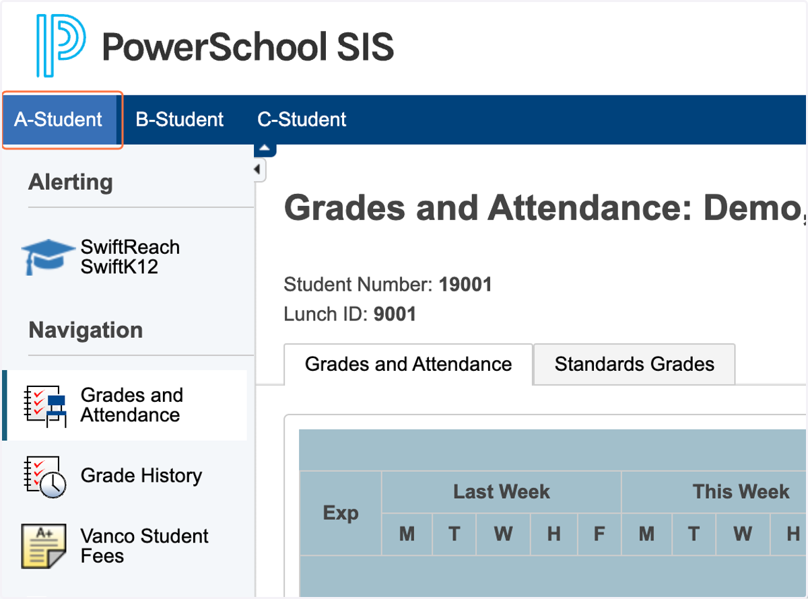Viewport: 808px width, 599px height.
Task: Open the Grade History clock icon
Action: pos(44,477)
